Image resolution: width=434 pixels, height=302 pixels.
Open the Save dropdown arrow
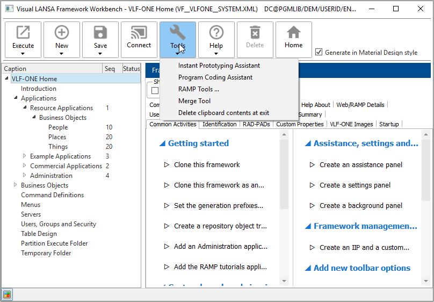coord(100,54)
